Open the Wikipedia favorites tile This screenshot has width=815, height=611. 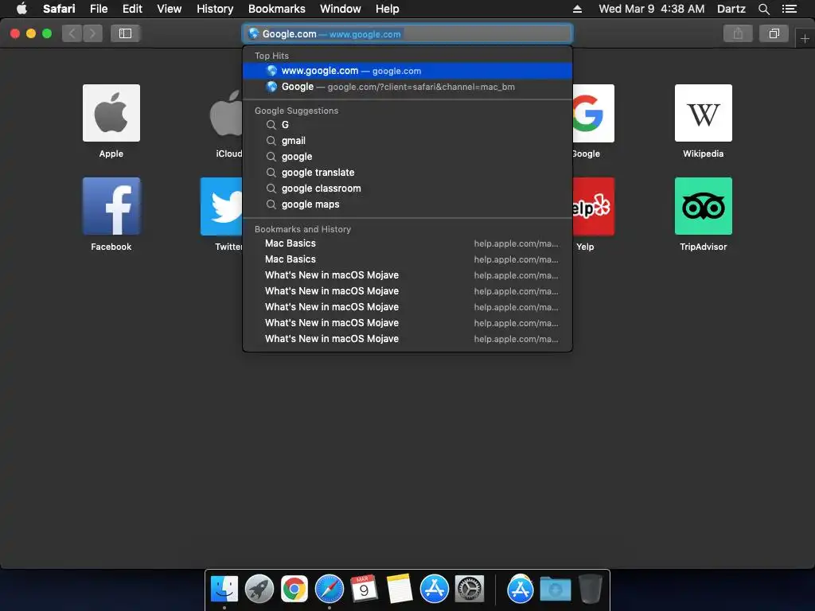pyautogui.click(x=704, y=113)
